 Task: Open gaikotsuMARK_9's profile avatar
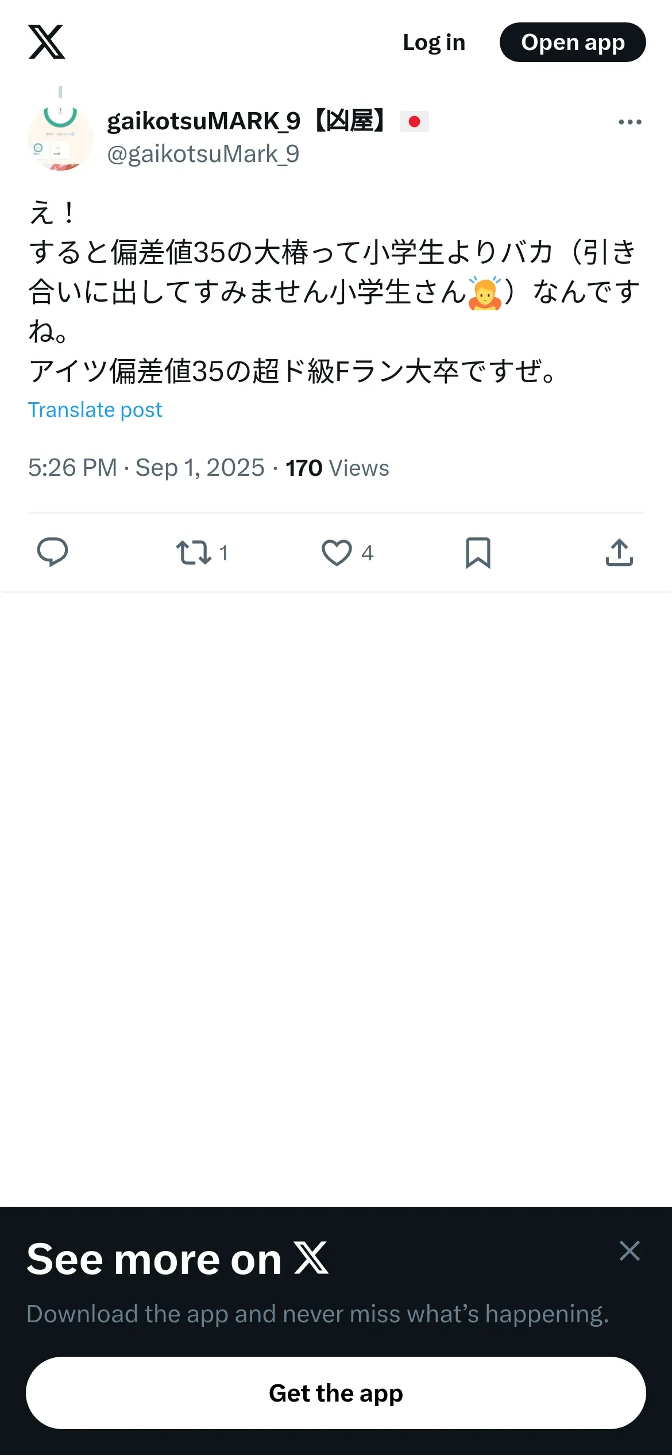pyautogui.click(x=60, y=138)
